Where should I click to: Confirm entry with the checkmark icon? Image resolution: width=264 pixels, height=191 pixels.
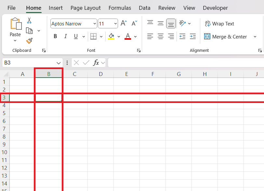pyautogui.click(x=86, y=63)
